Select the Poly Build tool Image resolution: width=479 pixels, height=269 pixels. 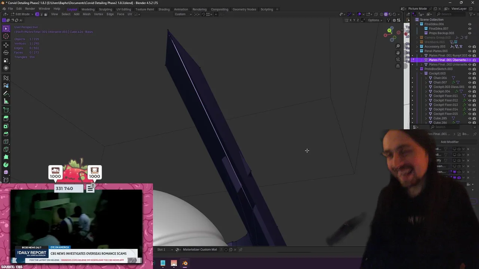pyautogui.click(x=6, y=157)
